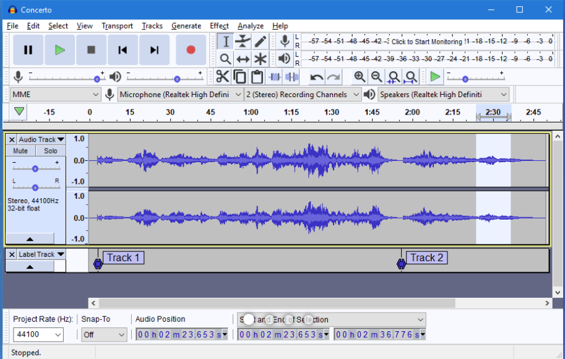The width and height of the screenshot is (565, 359).
Task: Click Silence audio selection icon
Action: click(x=291, y=77)
